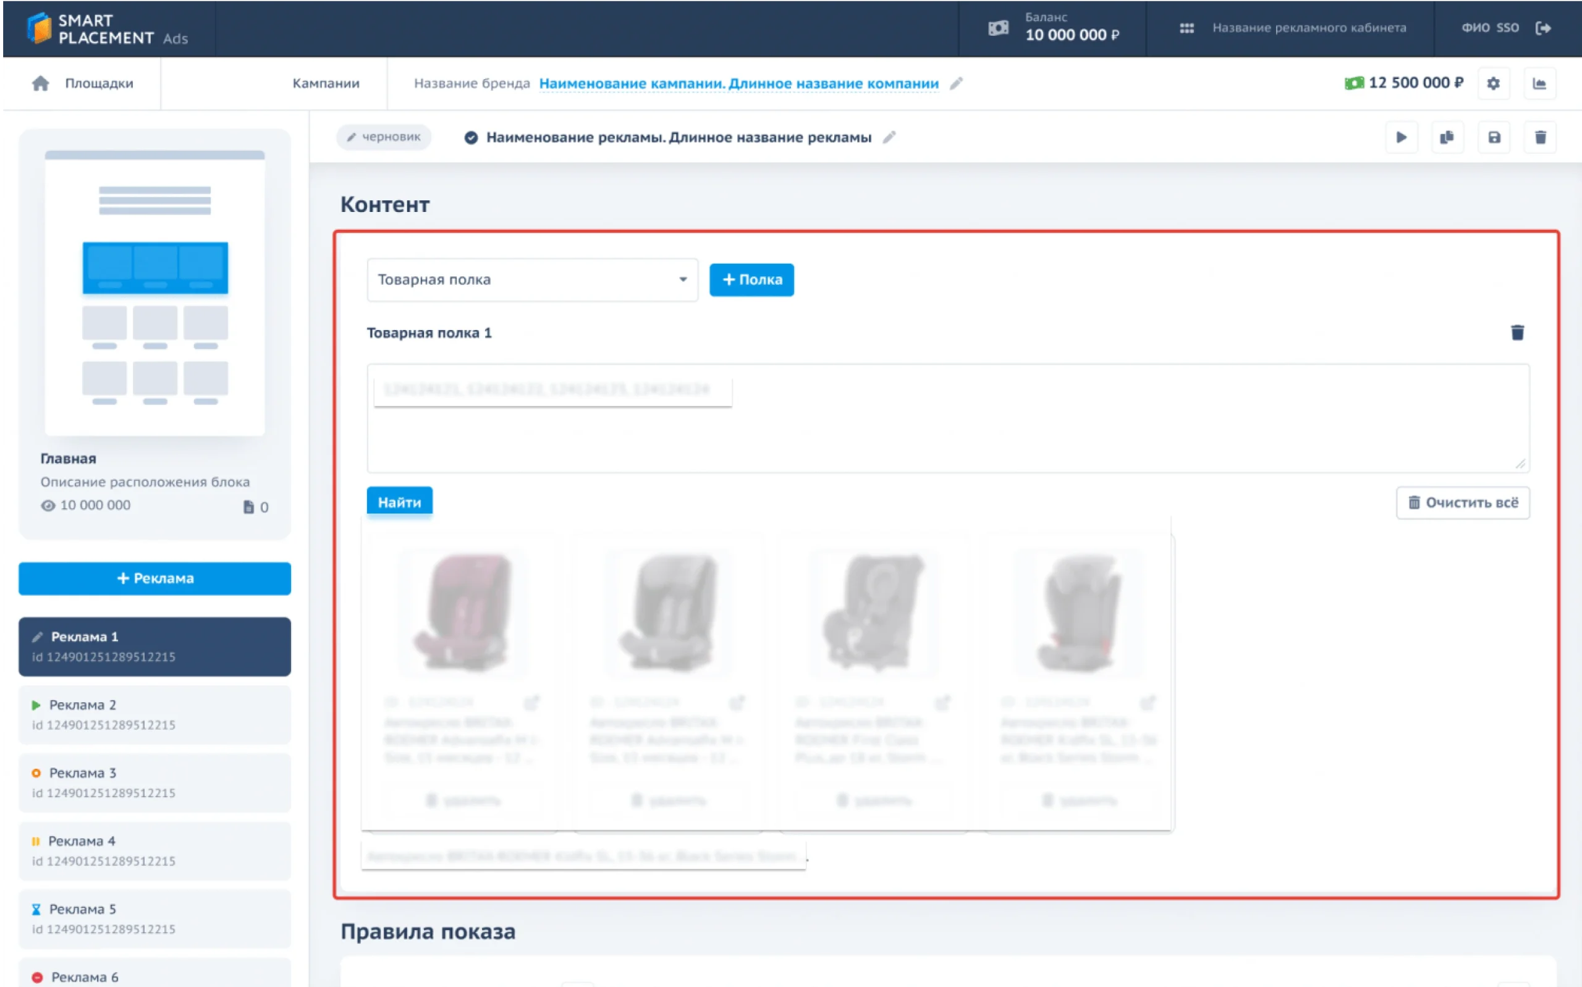
Task: Open the campaign statistics chart icon
Action: pos(1539,83)
